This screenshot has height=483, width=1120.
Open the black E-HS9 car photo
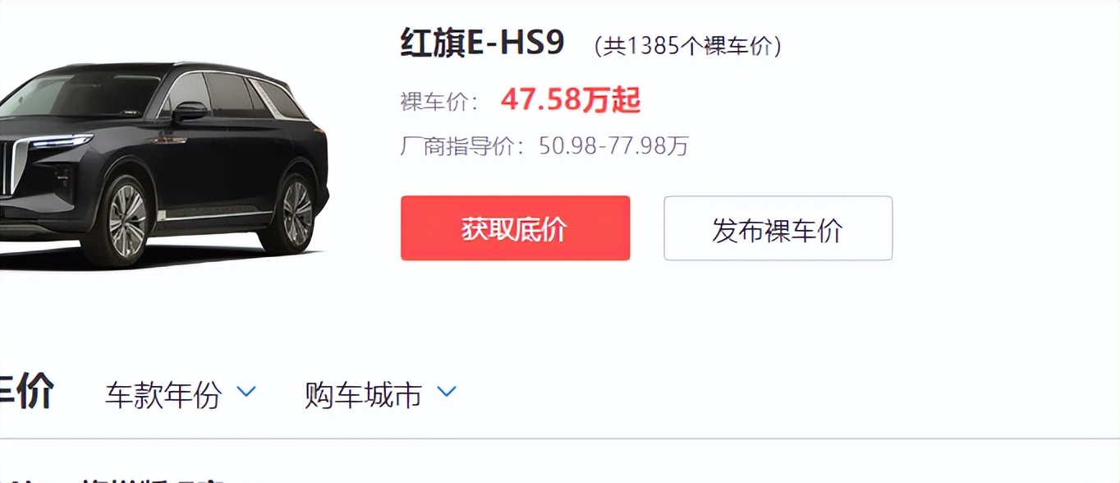(x=163, y=164)
